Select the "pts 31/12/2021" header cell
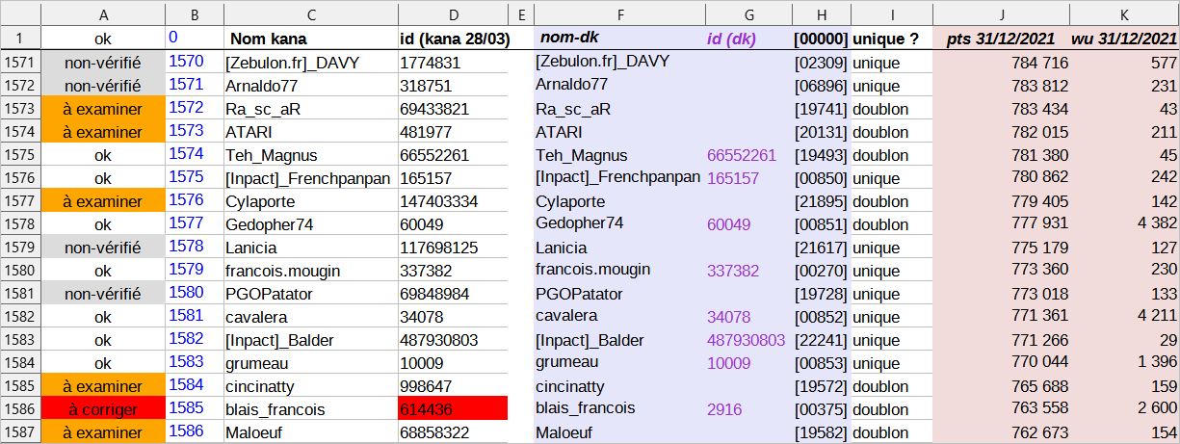Image resolution: width=1180 pixels, height=444 pixels. (x=1002, y=39)
